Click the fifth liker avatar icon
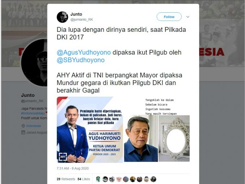The width and height of the screenshot is (245, 184). (126, 179)
